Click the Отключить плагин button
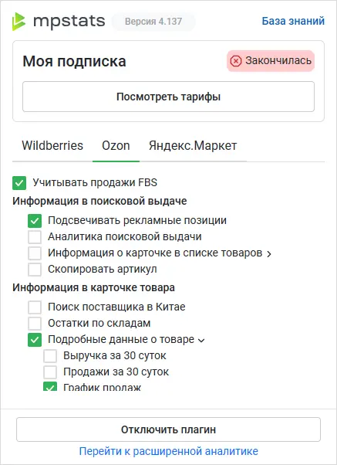 (168, 429)
